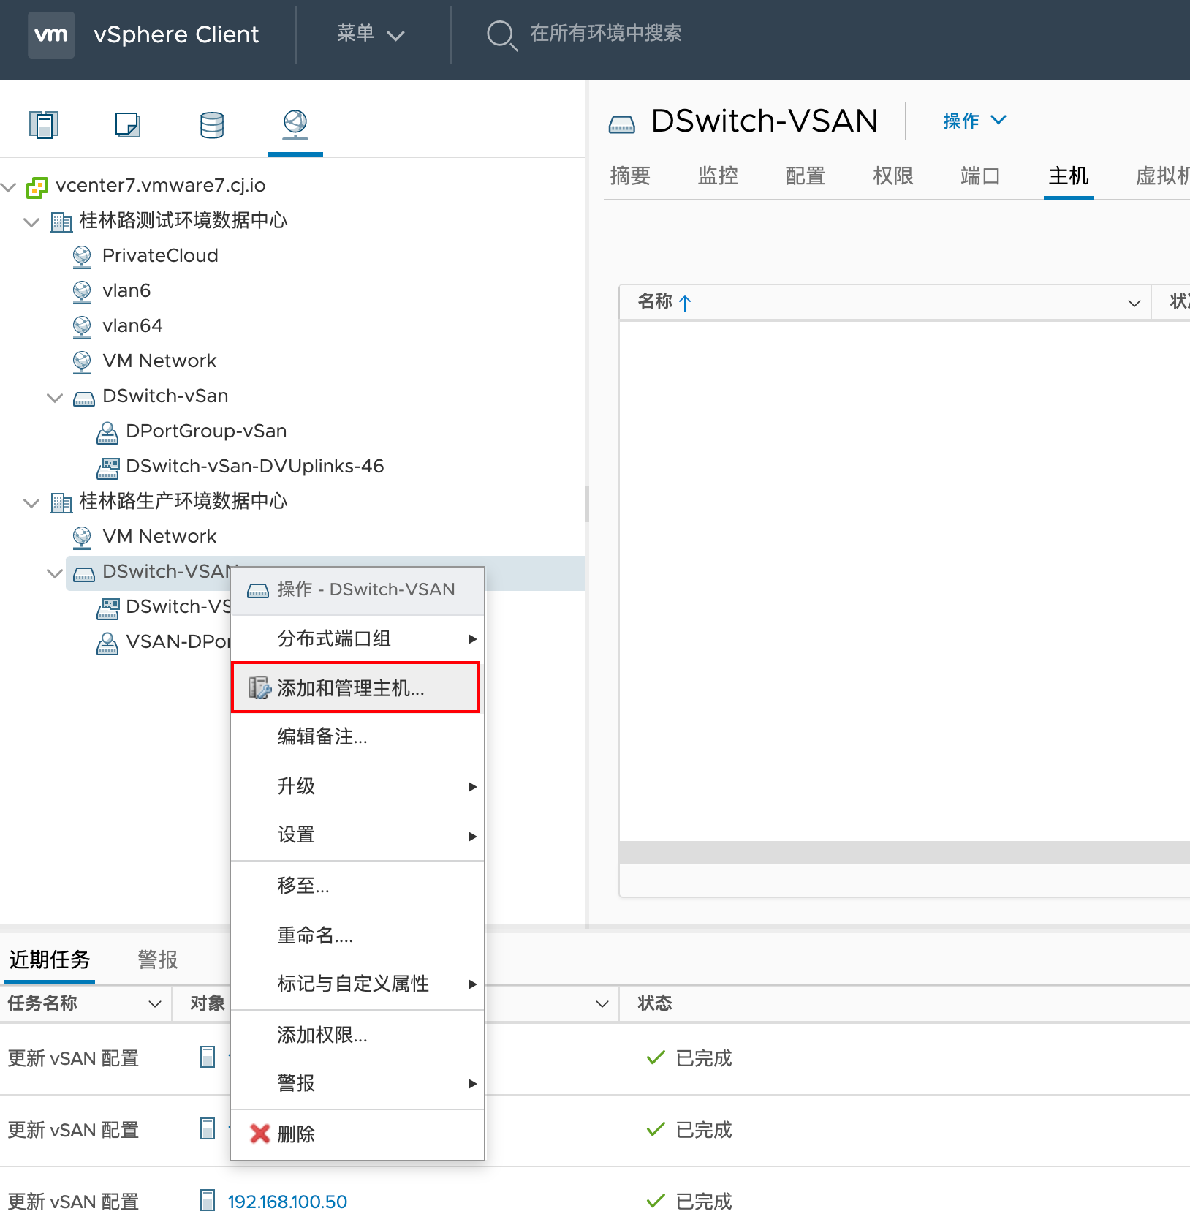Collapse the 桂林路生产环境数据中心 node

click(31, 502)
